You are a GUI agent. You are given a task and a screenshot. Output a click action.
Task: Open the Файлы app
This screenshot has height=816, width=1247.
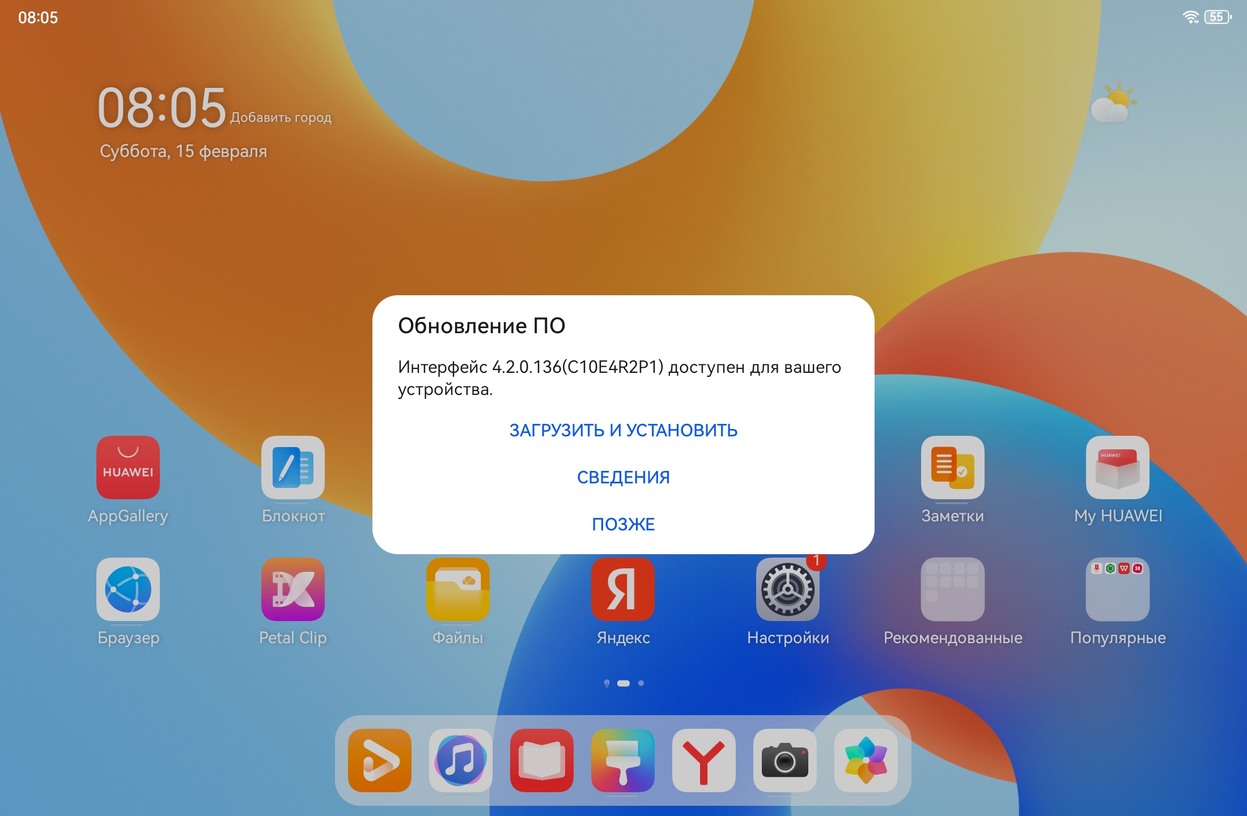click(x=458, y=589)
